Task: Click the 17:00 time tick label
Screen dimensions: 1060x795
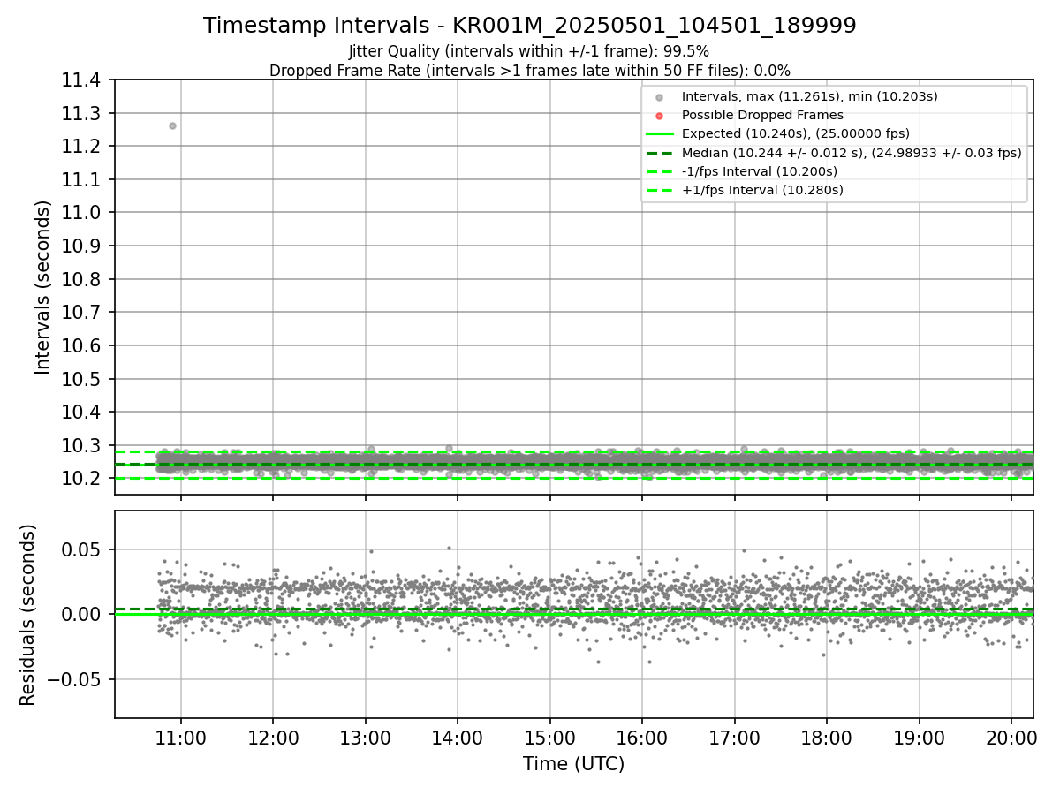Action: pos(735,738)
